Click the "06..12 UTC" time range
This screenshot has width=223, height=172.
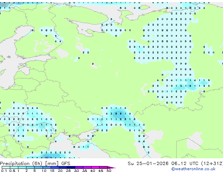[185, 164]
